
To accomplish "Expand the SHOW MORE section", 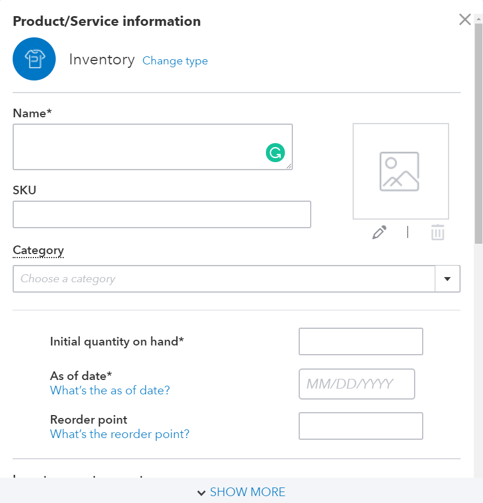I will click(x=247, y=492).
